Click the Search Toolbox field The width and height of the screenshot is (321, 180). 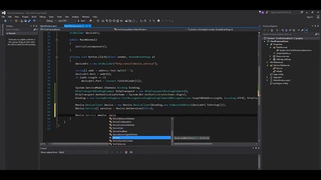[20, 29]
